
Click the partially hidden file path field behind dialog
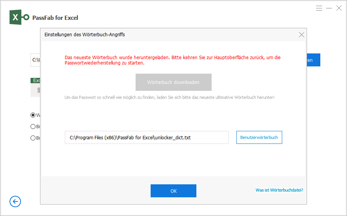click(x=35, y=60)
